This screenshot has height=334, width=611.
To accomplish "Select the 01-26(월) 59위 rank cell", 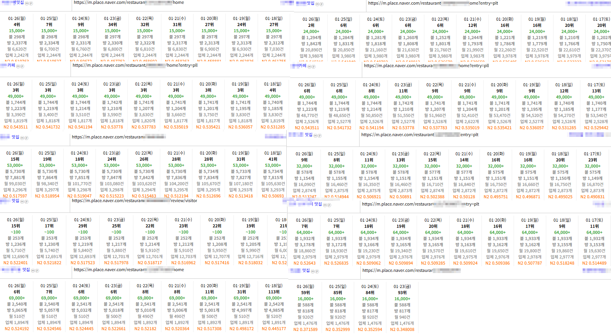I will click(x=305, y=293).
